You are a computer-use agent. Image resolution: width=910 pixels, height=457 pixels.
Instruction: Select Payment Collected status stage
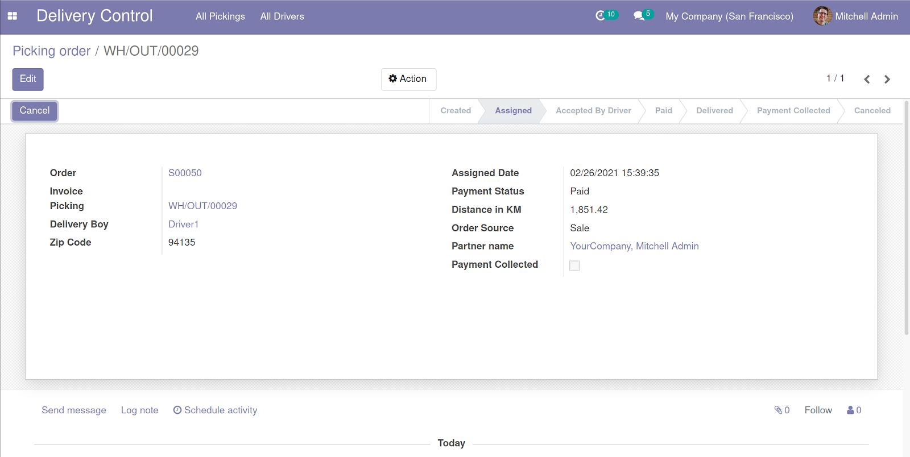[793, 111]
